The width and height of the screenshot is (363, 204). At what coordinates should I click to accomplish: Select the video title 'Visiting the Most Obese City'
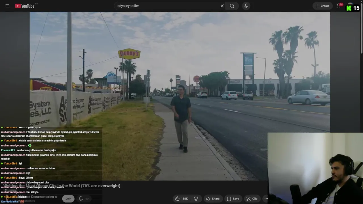pos(62,186)
